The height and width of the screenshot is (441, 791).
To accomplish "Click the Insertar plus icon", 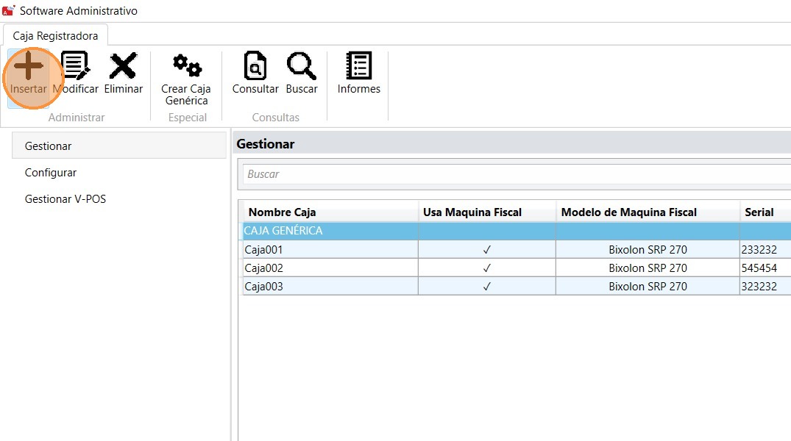I will [x=29, y=67].
